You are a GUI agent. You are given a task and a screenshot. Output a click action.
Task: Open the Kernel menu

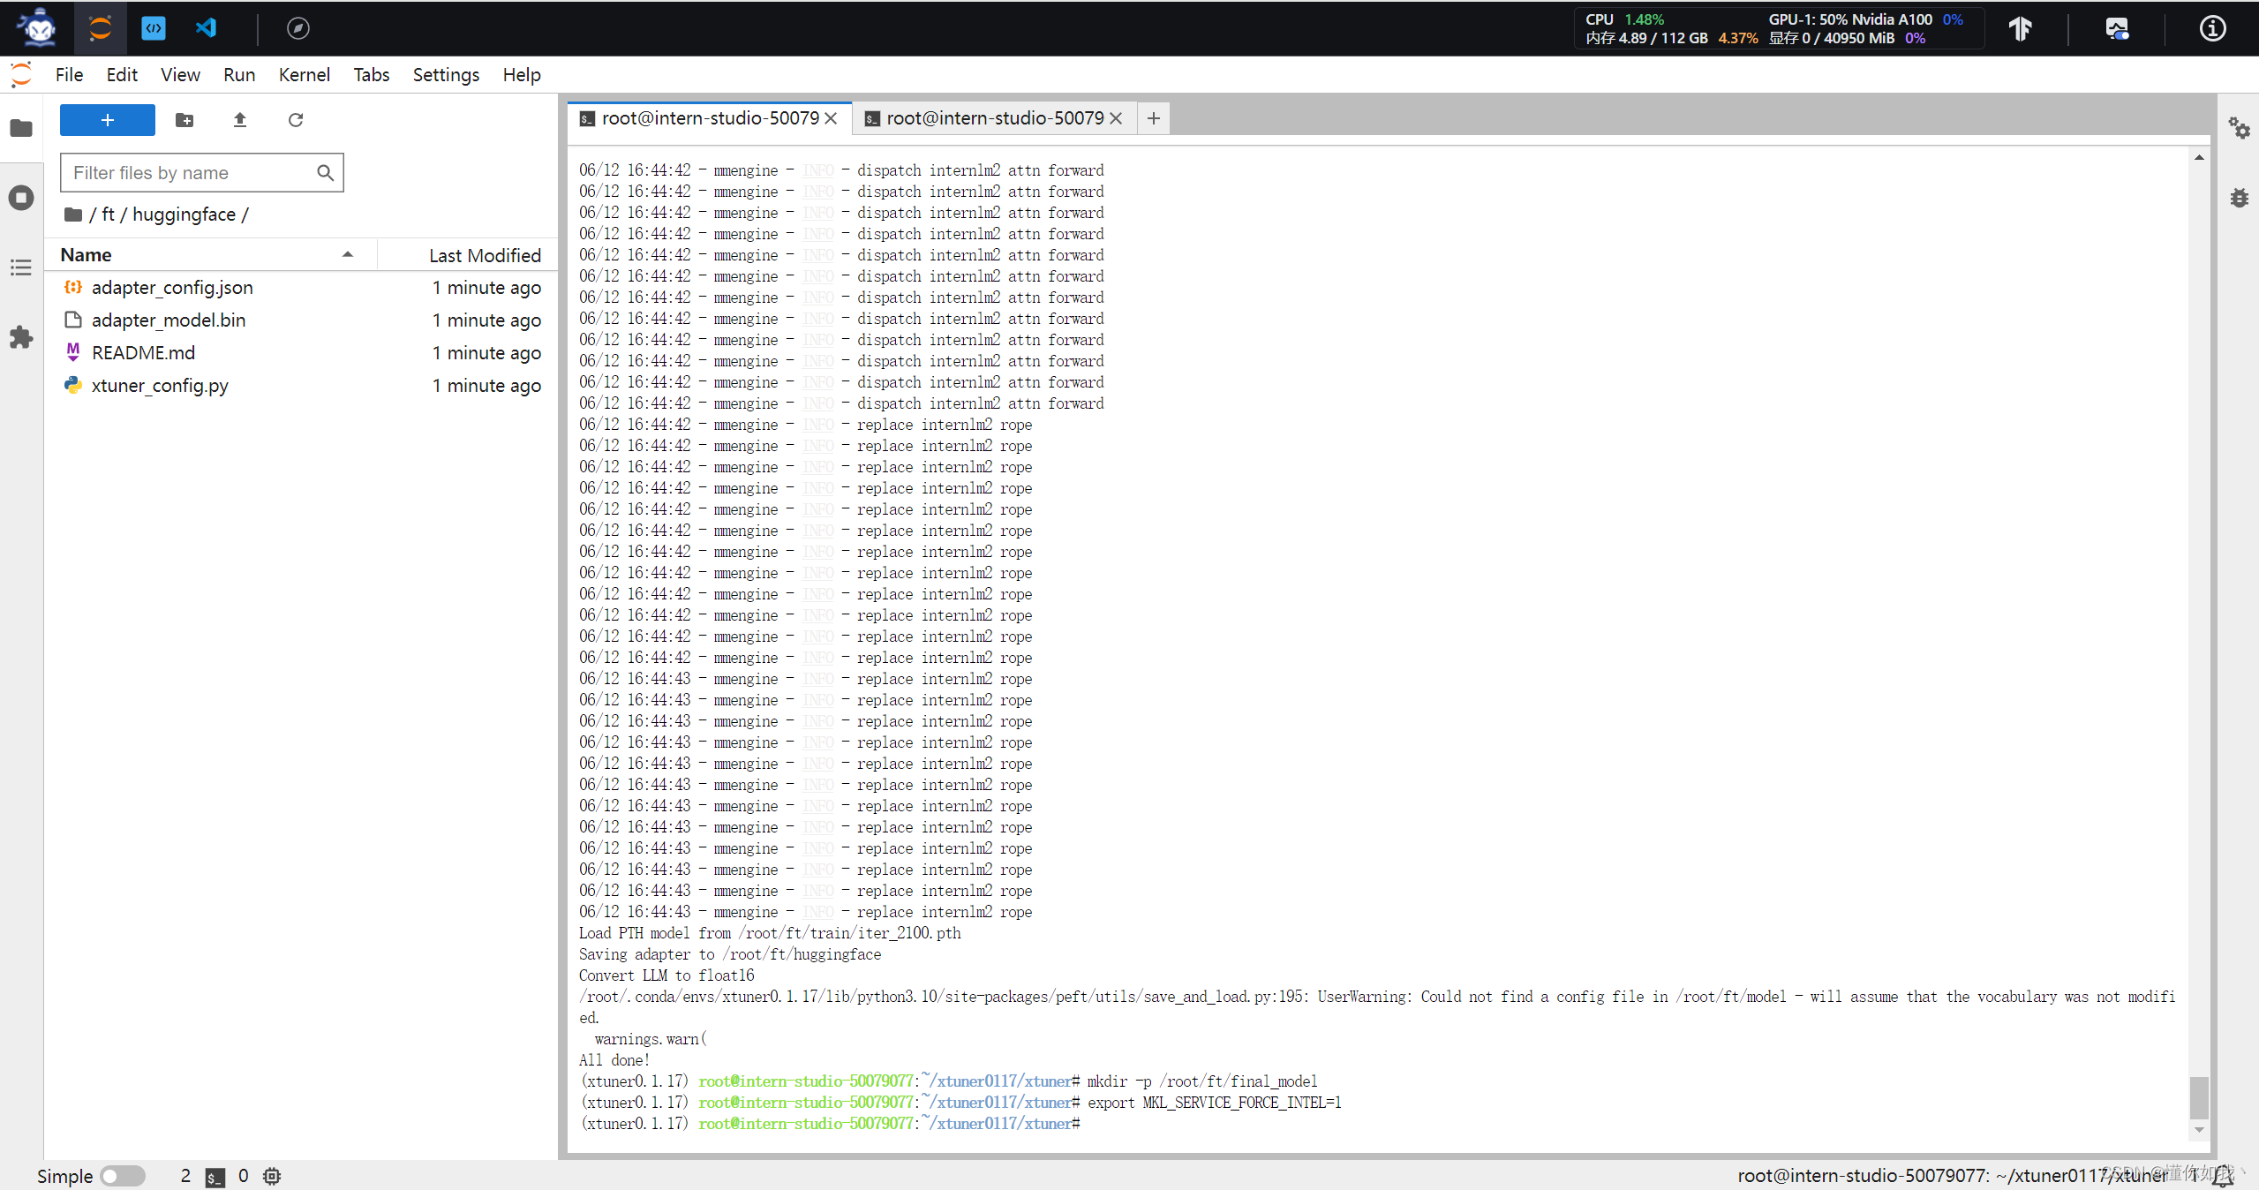click(304, 75)
